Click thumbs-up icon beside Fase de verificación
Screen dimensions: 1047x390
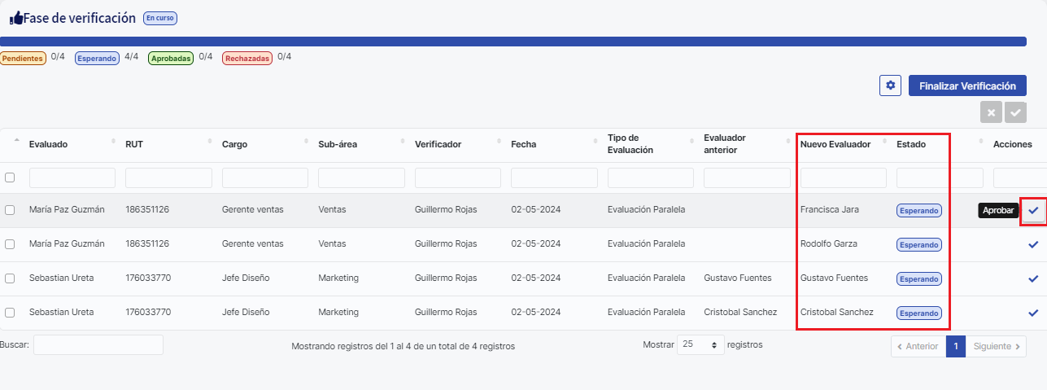click(15, 19)
